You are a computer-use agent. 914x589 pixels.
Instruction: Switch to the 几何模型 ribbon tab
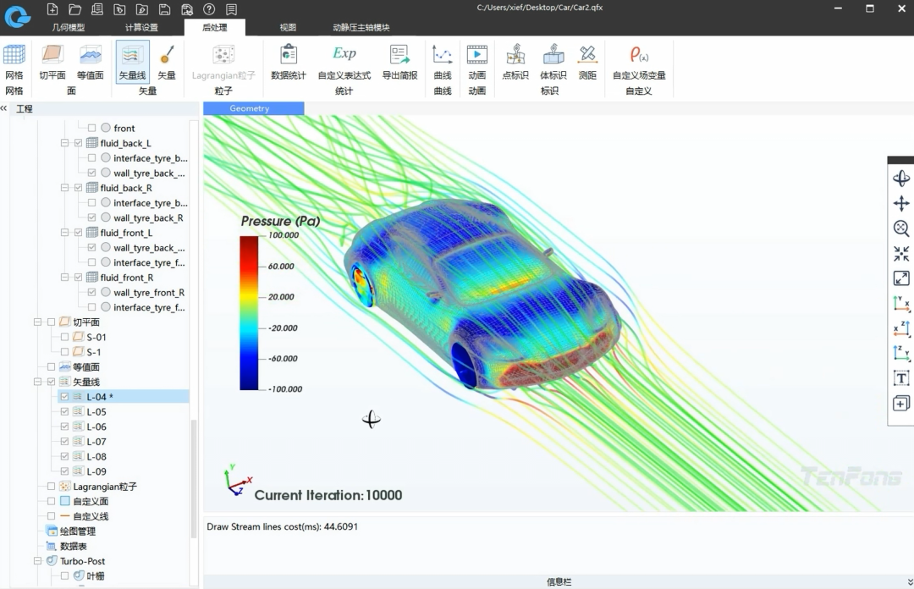[x=69, y=27]
